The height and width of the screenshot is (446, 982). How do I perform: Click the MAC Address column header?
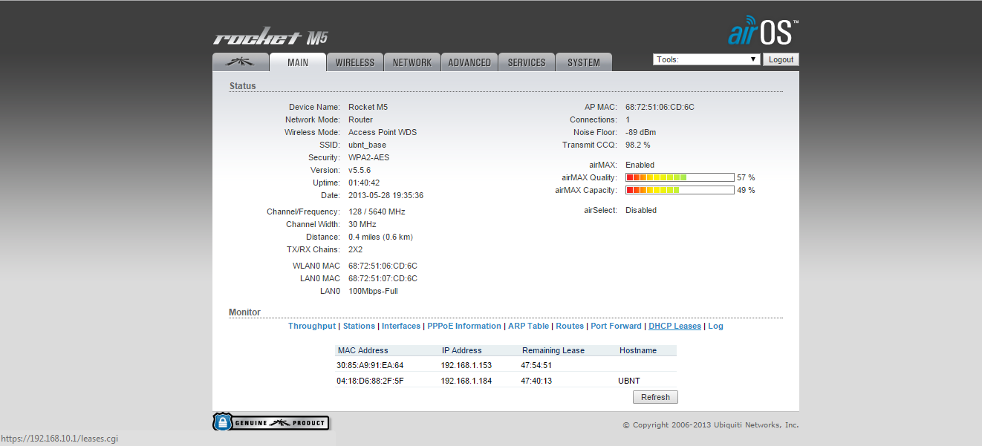pos(362,350)
